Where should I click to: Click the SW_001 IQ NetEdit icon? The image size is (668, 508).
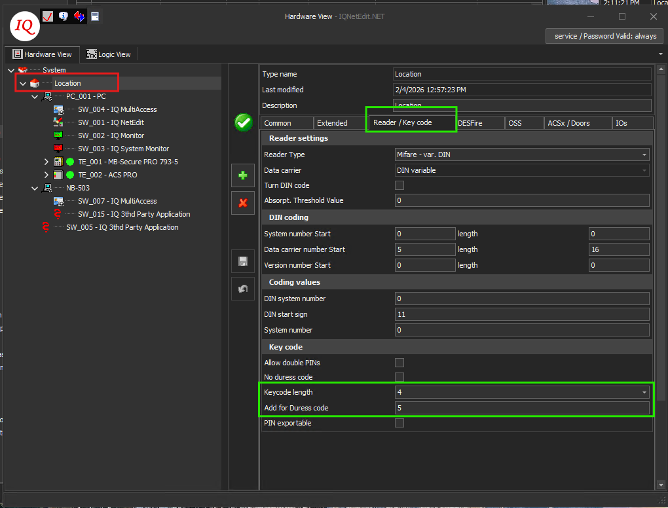(x=58, y=122)
